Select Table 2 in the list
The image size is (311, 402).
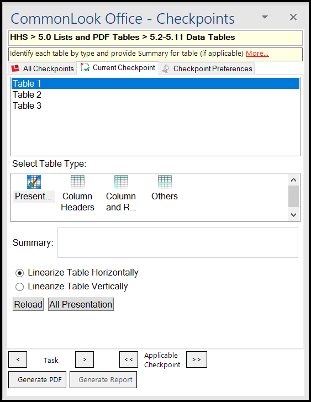coord(155,94)
